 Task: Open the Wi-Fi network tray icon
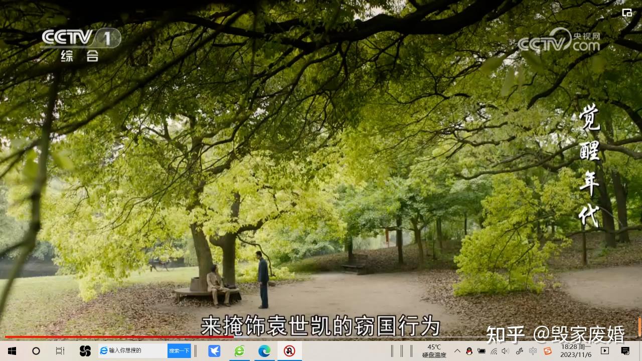pos(494,351)
